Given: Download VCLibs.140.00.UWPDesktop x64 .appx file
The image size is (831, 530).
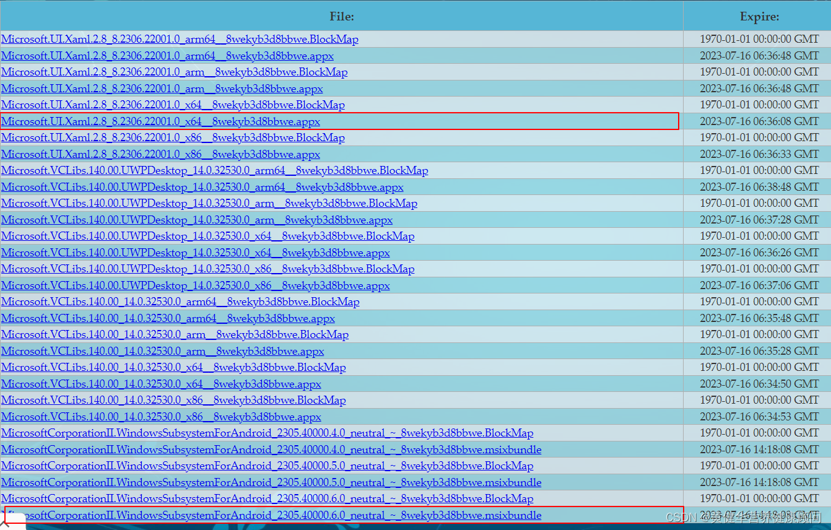Looking at the screenshot, I should [196, 253].
